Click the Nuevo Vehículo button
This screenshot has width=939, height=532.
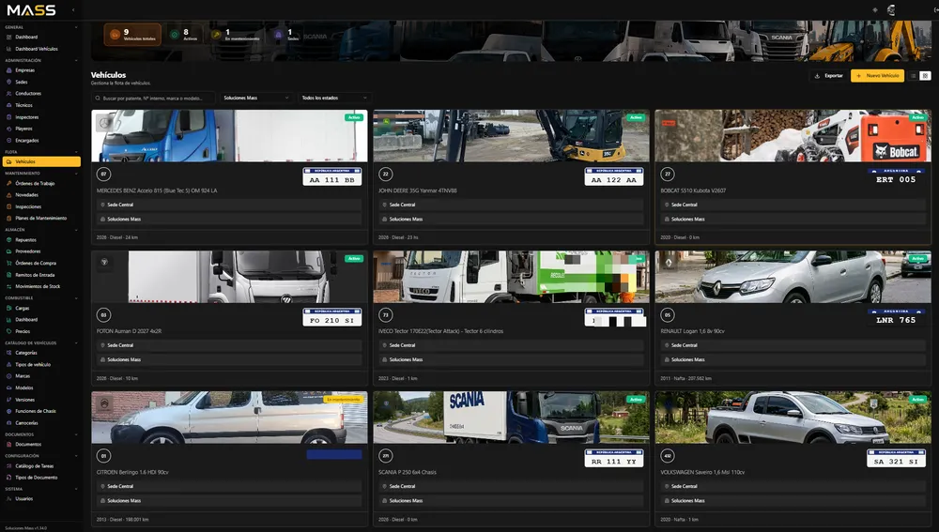click(x=877, y=76)
